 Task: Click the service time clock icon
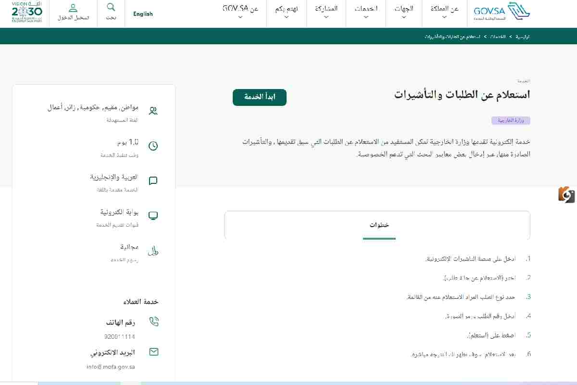(153, 146)
